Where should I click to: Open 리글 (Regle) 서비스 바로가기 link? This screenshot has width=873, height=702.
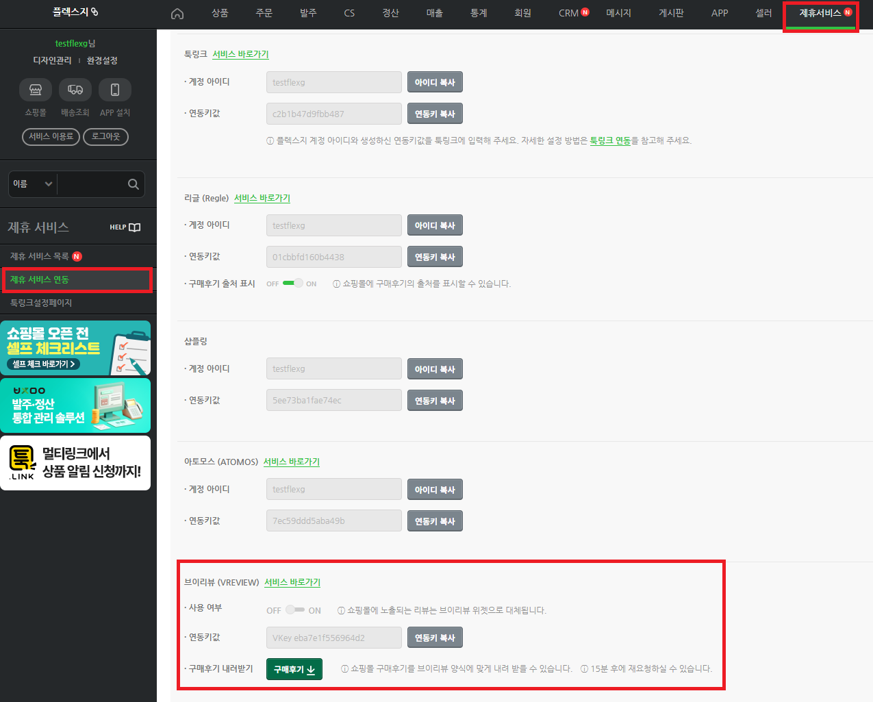(262, 198)
